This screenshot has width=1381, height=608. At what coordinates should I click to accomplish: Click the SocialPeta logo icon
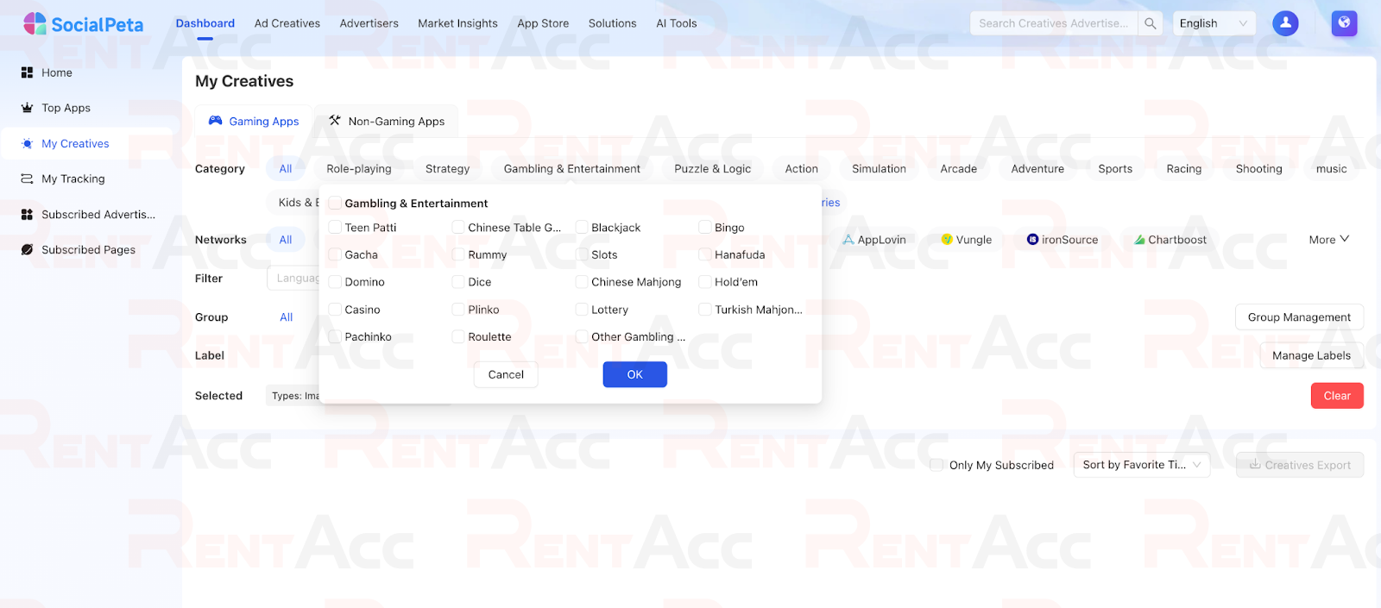tap(35, 23)
